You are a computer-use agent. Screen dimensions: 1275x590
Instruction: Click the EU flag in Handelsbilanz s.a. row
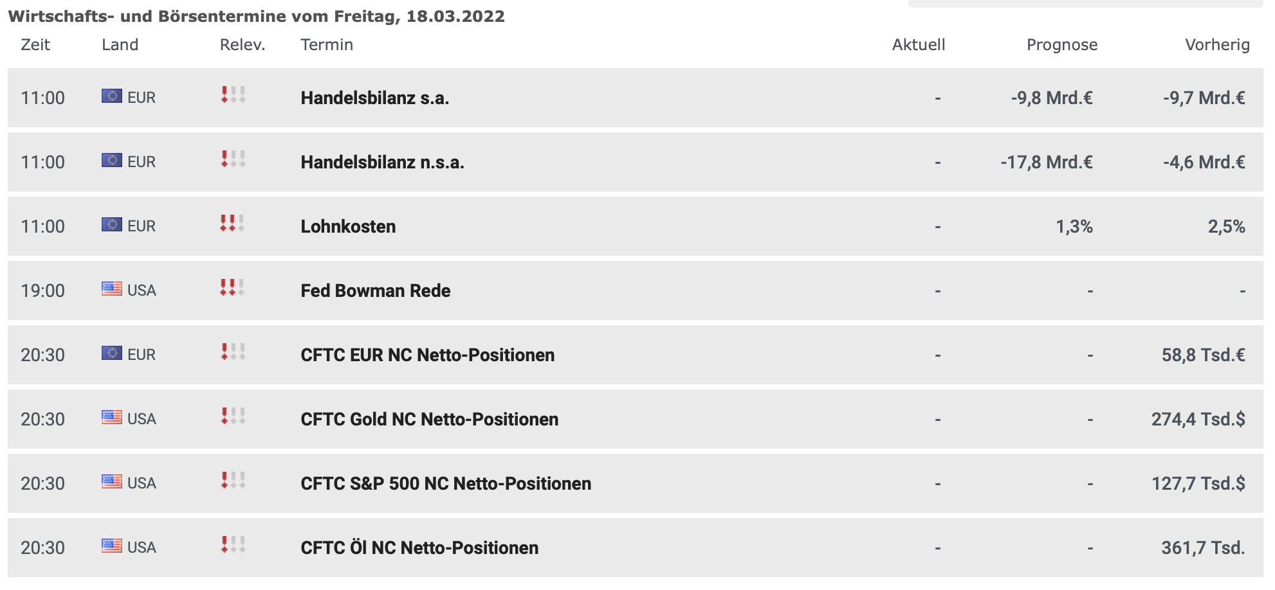pyautogui.click(x=112, y=96)
